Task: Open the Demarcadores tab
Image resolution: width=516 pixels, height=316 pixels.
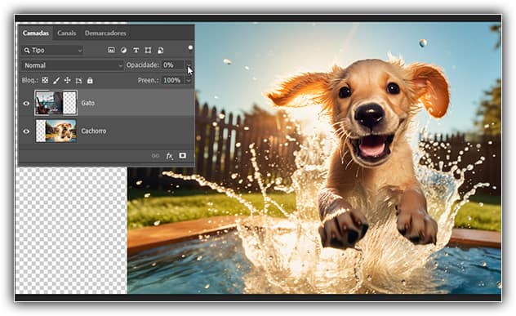Action: pos(105,33)
